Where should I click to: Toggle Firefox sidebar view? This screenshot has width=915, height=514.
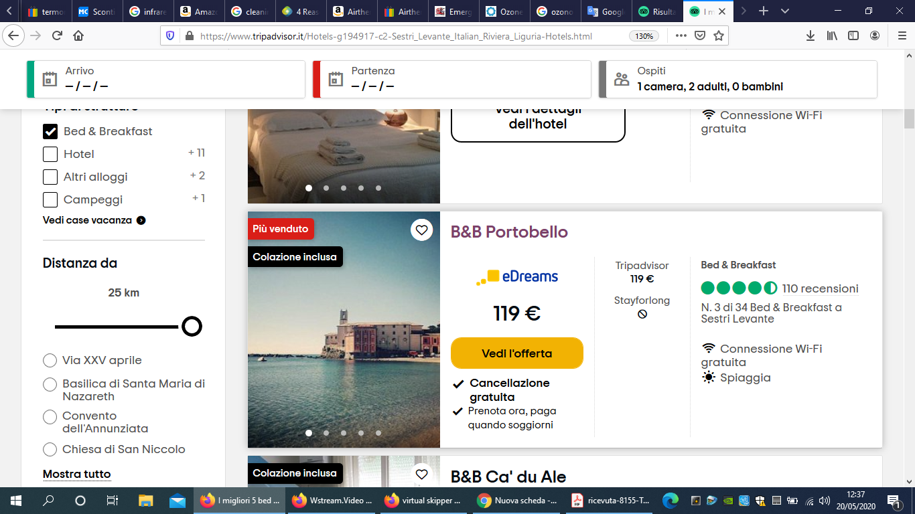coord(853,35)
